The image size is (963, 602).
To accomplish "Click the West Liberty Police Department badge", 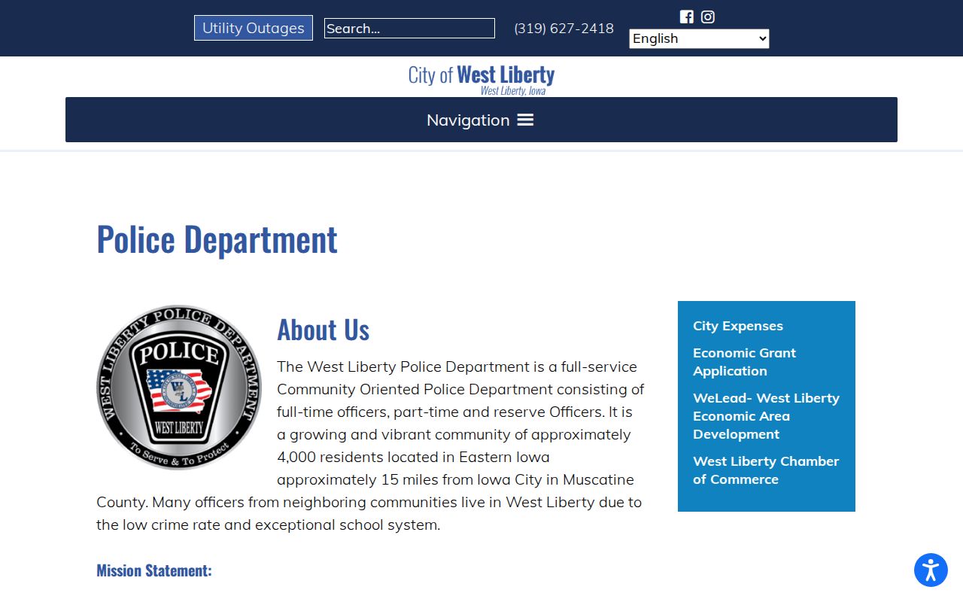I will [x=179, y=387].
